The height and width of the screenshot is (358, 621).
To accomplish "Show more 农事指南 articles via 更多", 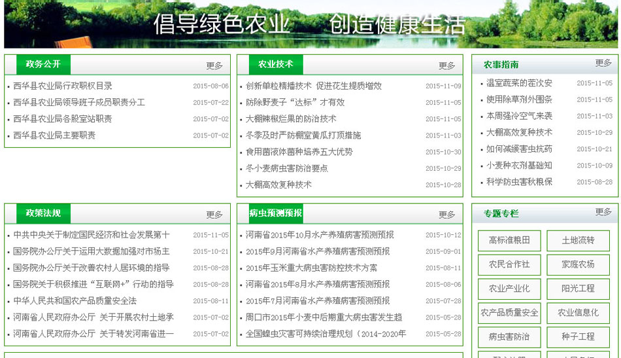I will click(x=603, y=63).
